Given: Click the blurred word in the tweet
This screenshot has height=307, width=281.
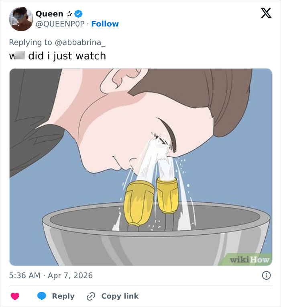Looking at the screenshot, I should coord(20,56).
